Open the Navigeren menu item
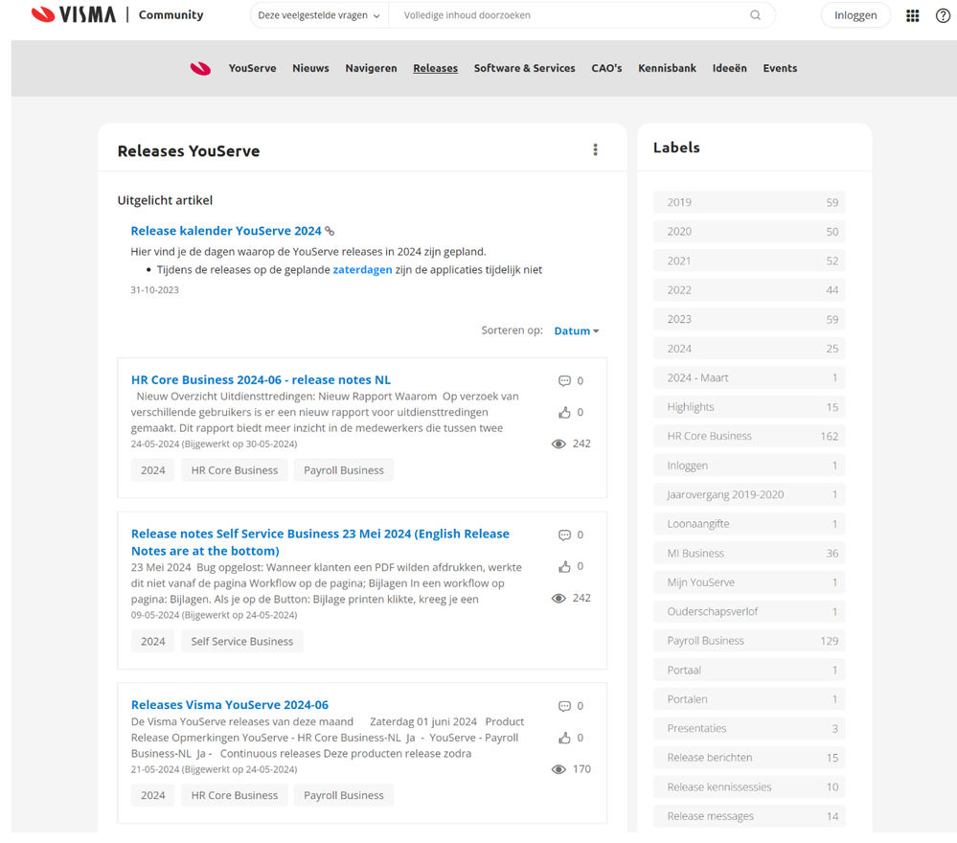Image resolution: width=957 pixels, height=843 pixels. [371, 68]
